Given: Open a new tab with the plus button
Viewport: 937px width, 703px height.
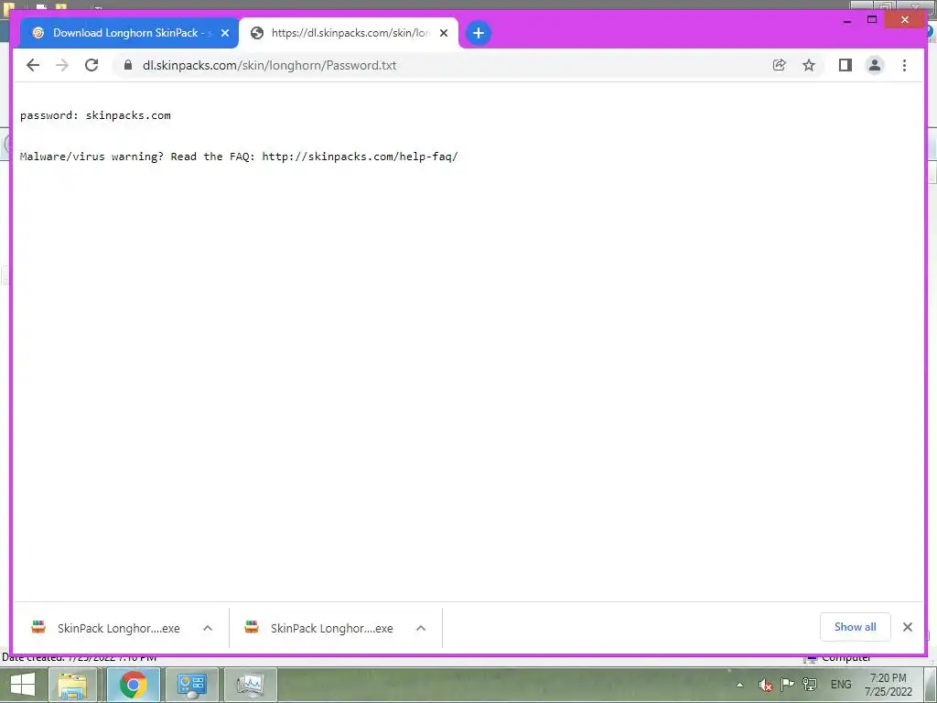Looking at the screenshot, I should tap(478, 33).
